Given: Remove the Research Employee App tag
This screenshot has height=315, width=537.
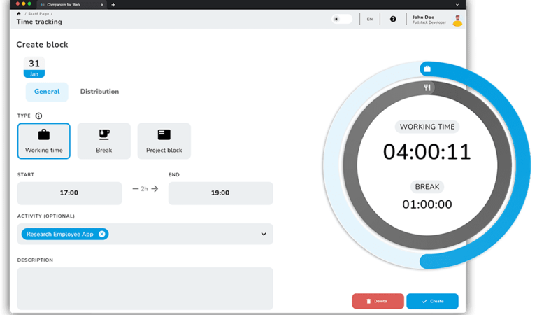Looking at the screenshot, I should pos(101,234).
